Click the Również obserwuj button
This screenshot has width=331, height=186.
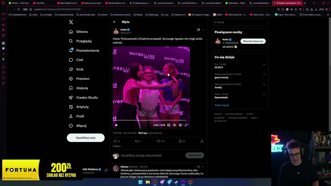click(253, 41)
